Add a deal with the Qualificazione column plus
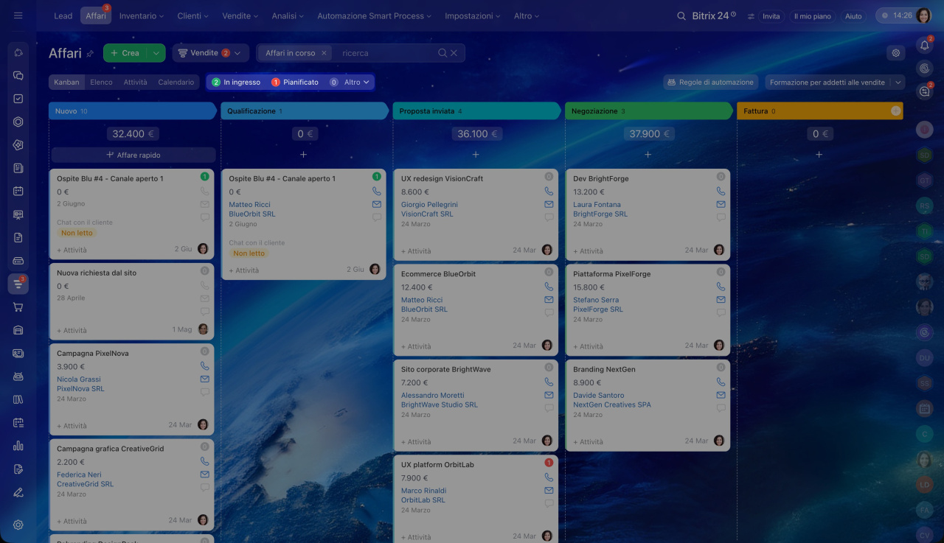 [303, 155]
